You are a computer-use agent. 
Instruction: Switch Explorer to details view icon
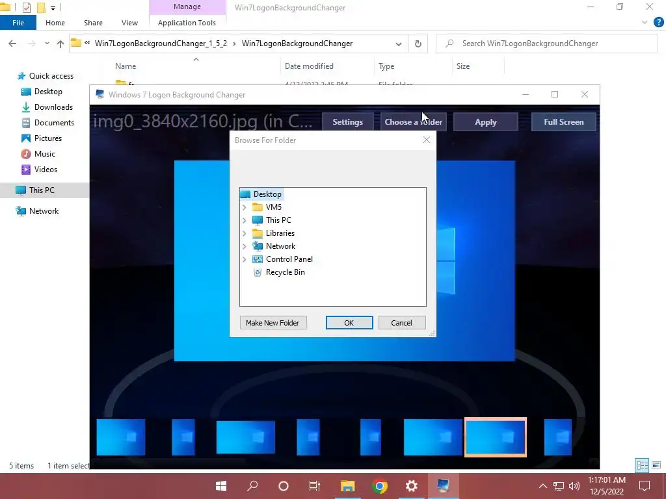point(642,465)
